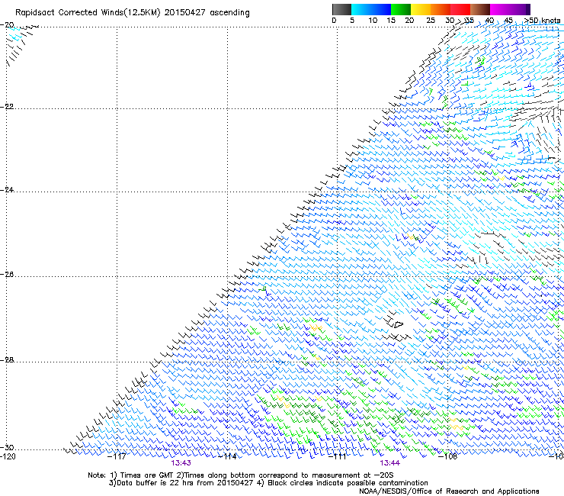Image resolution: width=564 pixels, height=496 pixels.
Task: Click the black contamination circle near -27S
Action: (398, 324)
